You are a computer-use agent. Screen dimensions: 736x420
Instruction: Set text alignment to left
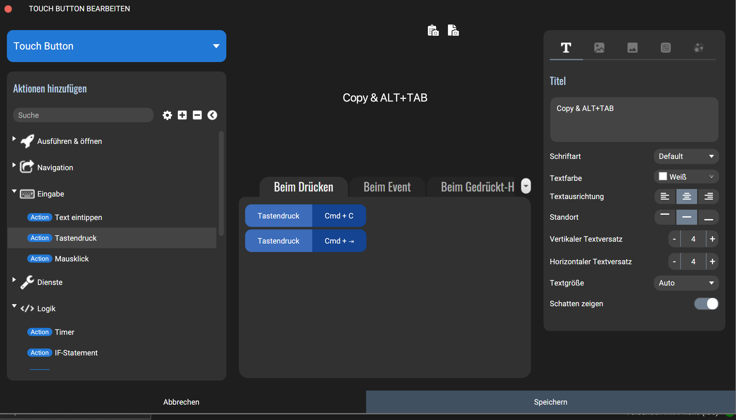point(665,197)
